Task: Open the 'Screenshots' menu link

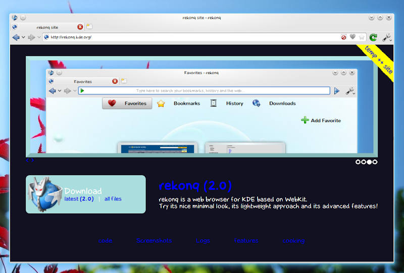Action: [154, 241]
